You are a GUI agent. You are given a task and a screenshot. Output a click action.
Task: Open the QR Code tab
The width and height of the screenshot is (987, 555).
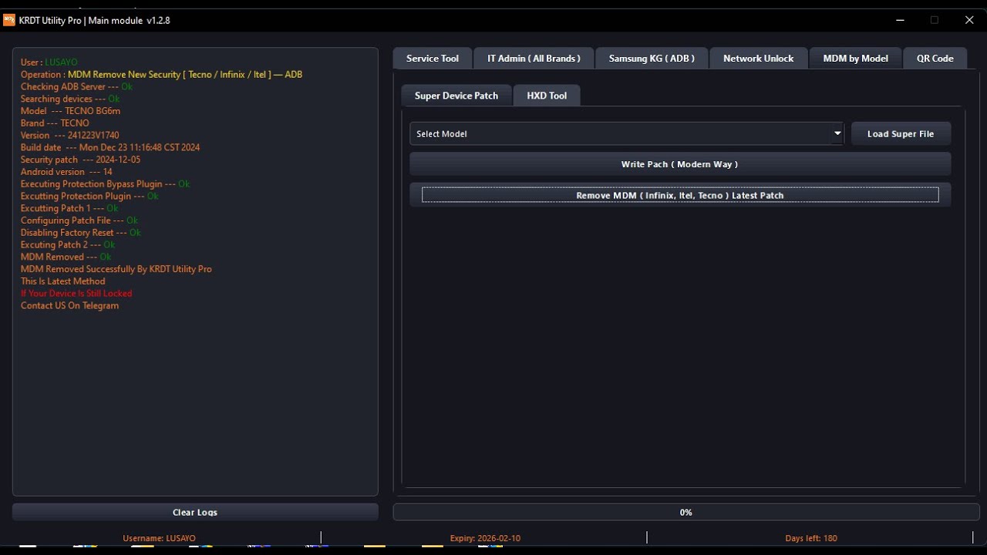(935, 59)
